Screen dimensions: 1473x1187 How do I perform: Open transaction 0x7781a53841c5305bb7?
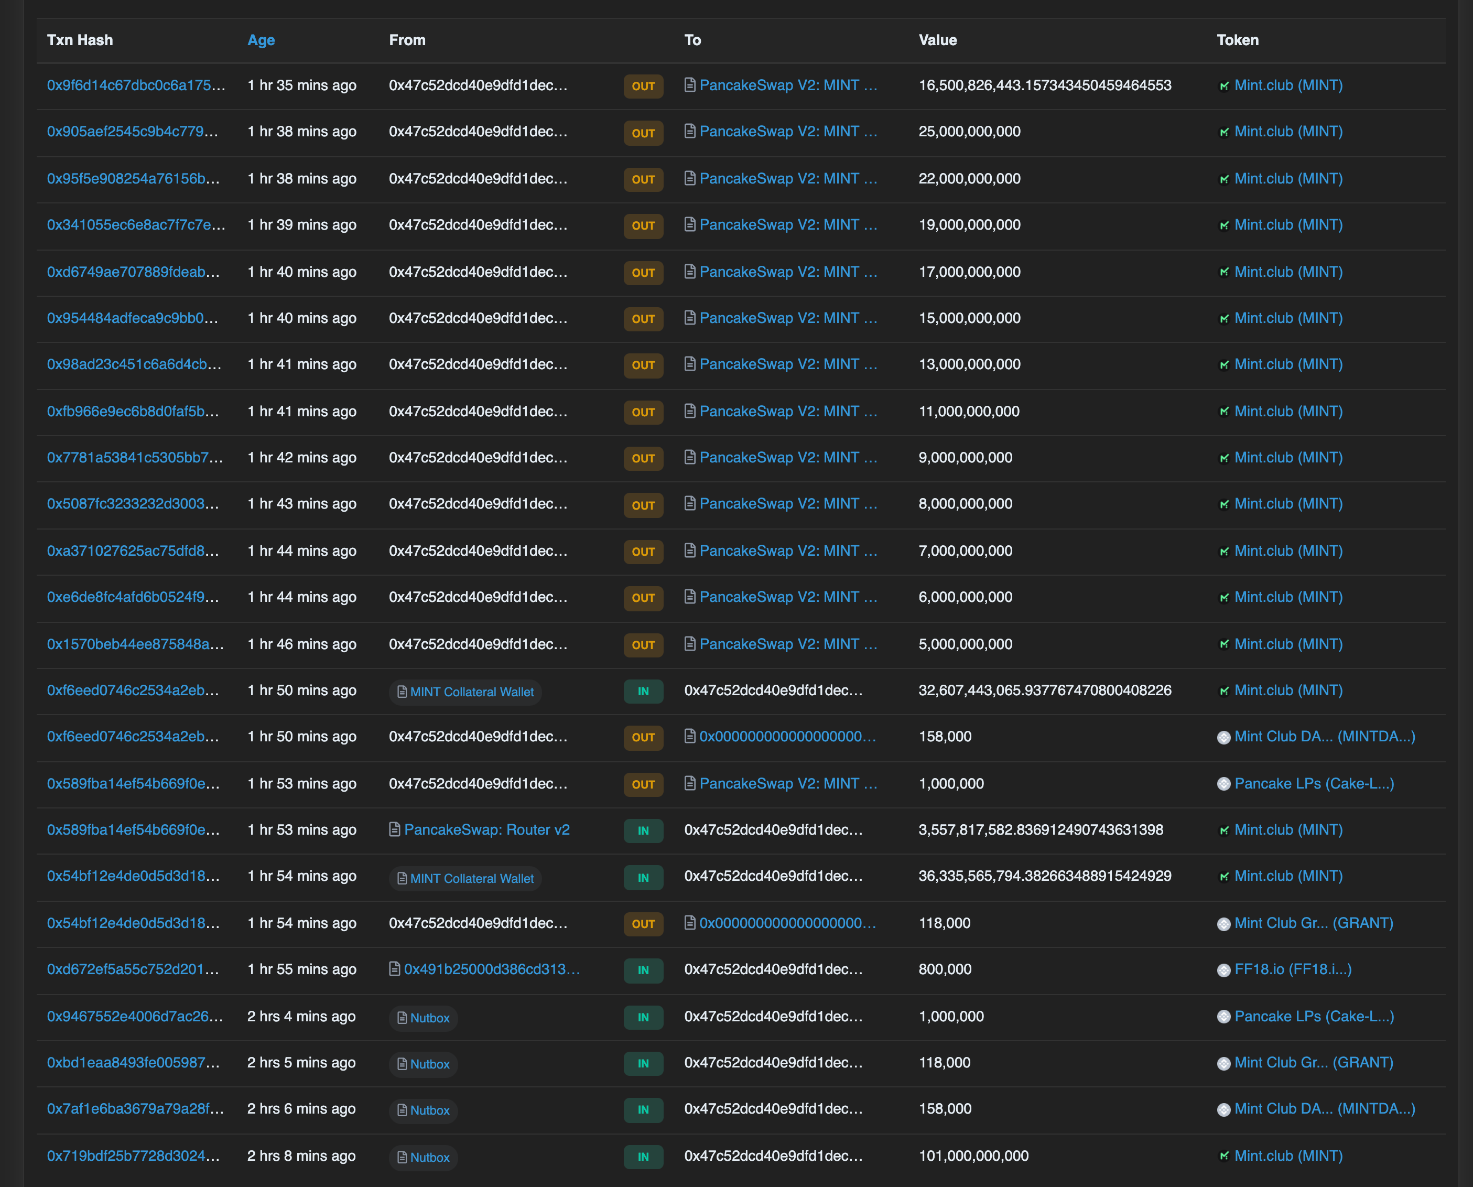click(x=135, y=457)
